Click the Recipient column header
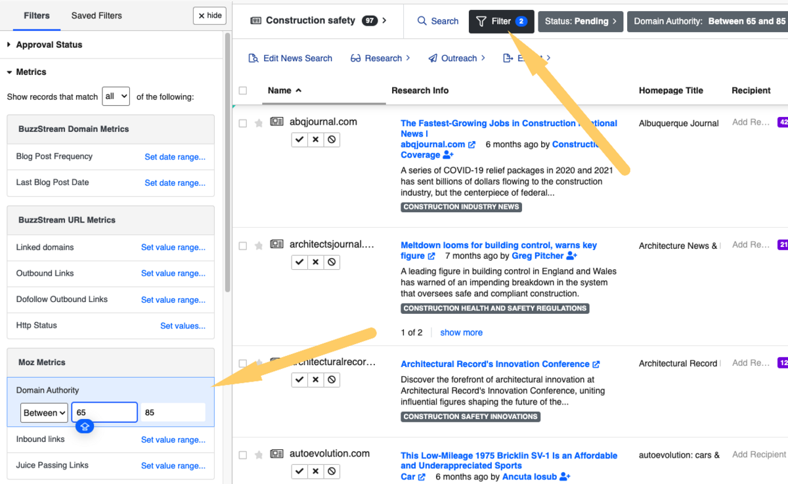This screenshot has height=484, width=788. 751,91
